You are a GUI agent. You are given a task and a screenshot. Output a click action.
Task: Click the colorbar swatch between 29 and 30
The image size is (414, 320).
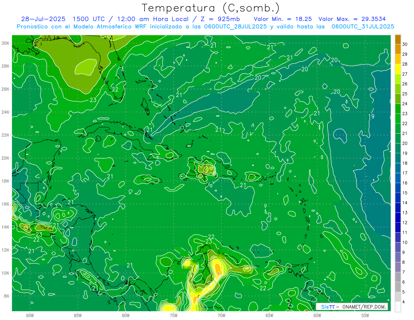398,49
